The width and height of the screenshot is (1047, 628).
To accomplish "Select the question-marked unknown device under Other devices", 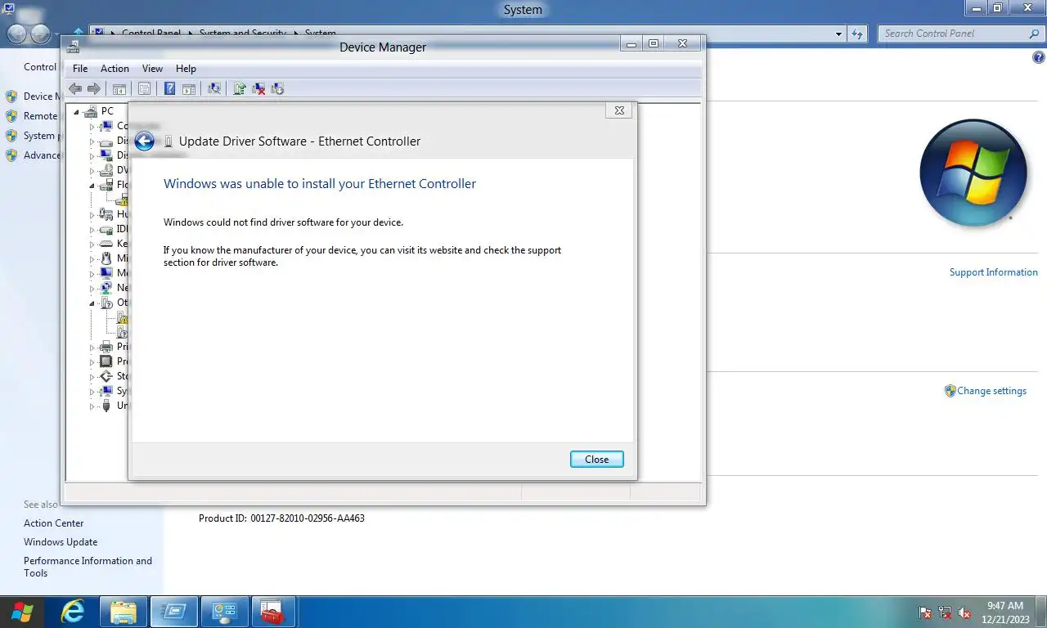I will click(122, 332).
